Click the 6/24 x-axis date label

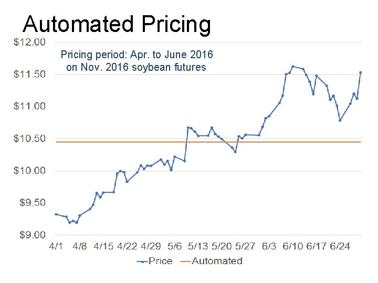coord(341,246)
